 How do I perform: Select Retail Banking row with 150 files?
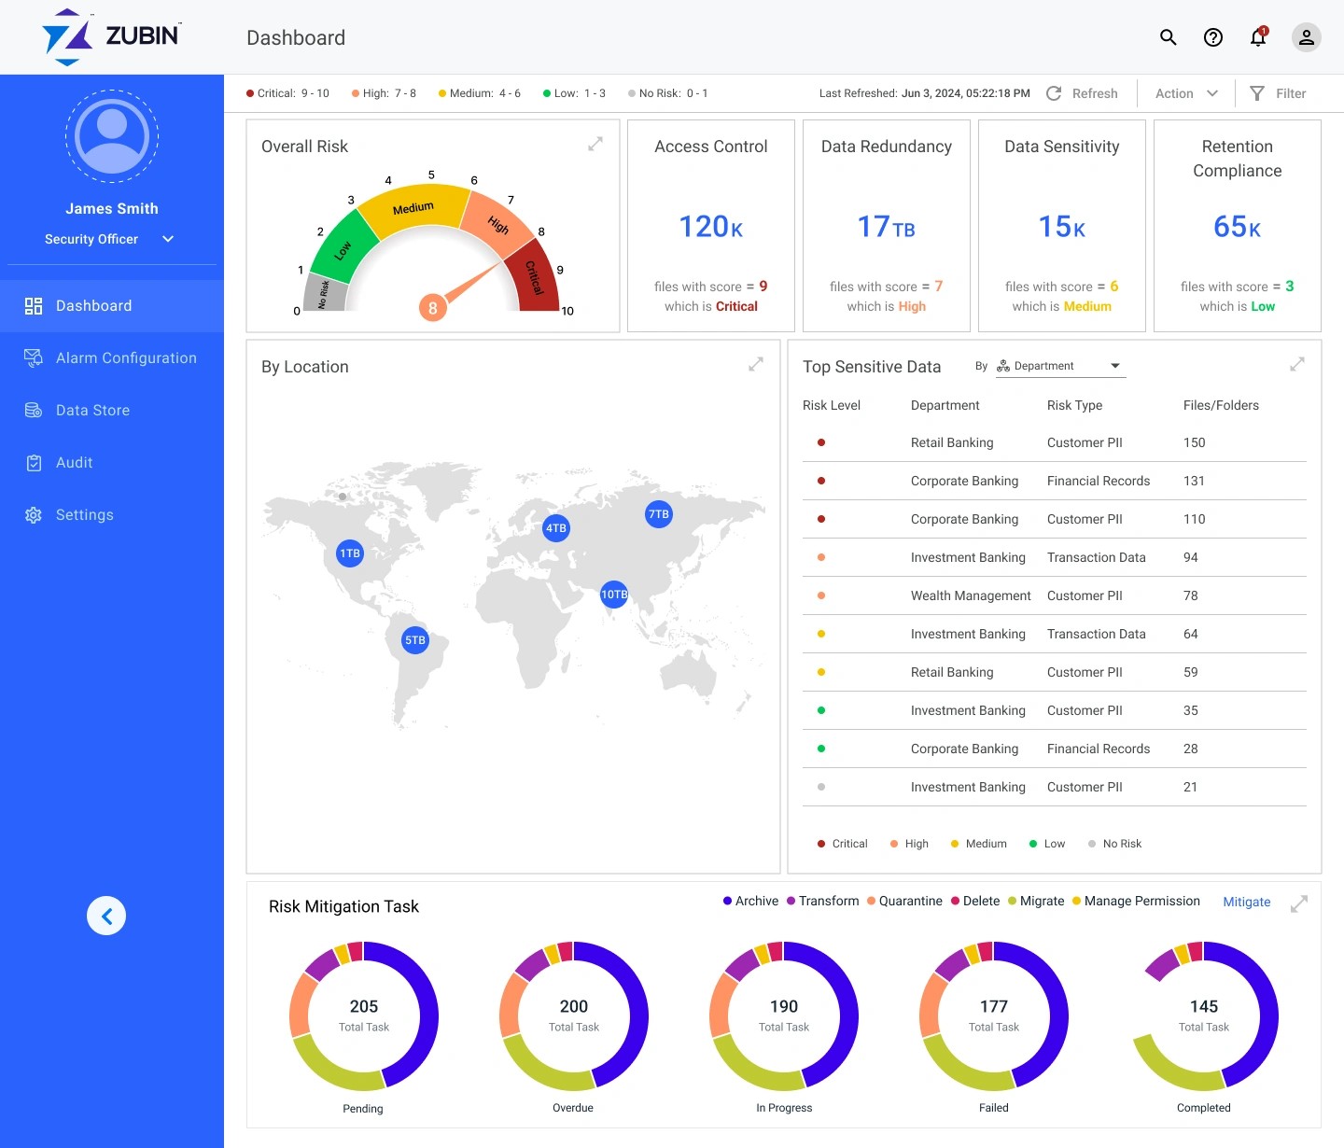click(x=1055, y=442)
